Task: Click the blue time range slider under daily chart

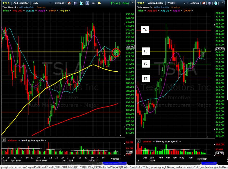Action: (115, 163)
